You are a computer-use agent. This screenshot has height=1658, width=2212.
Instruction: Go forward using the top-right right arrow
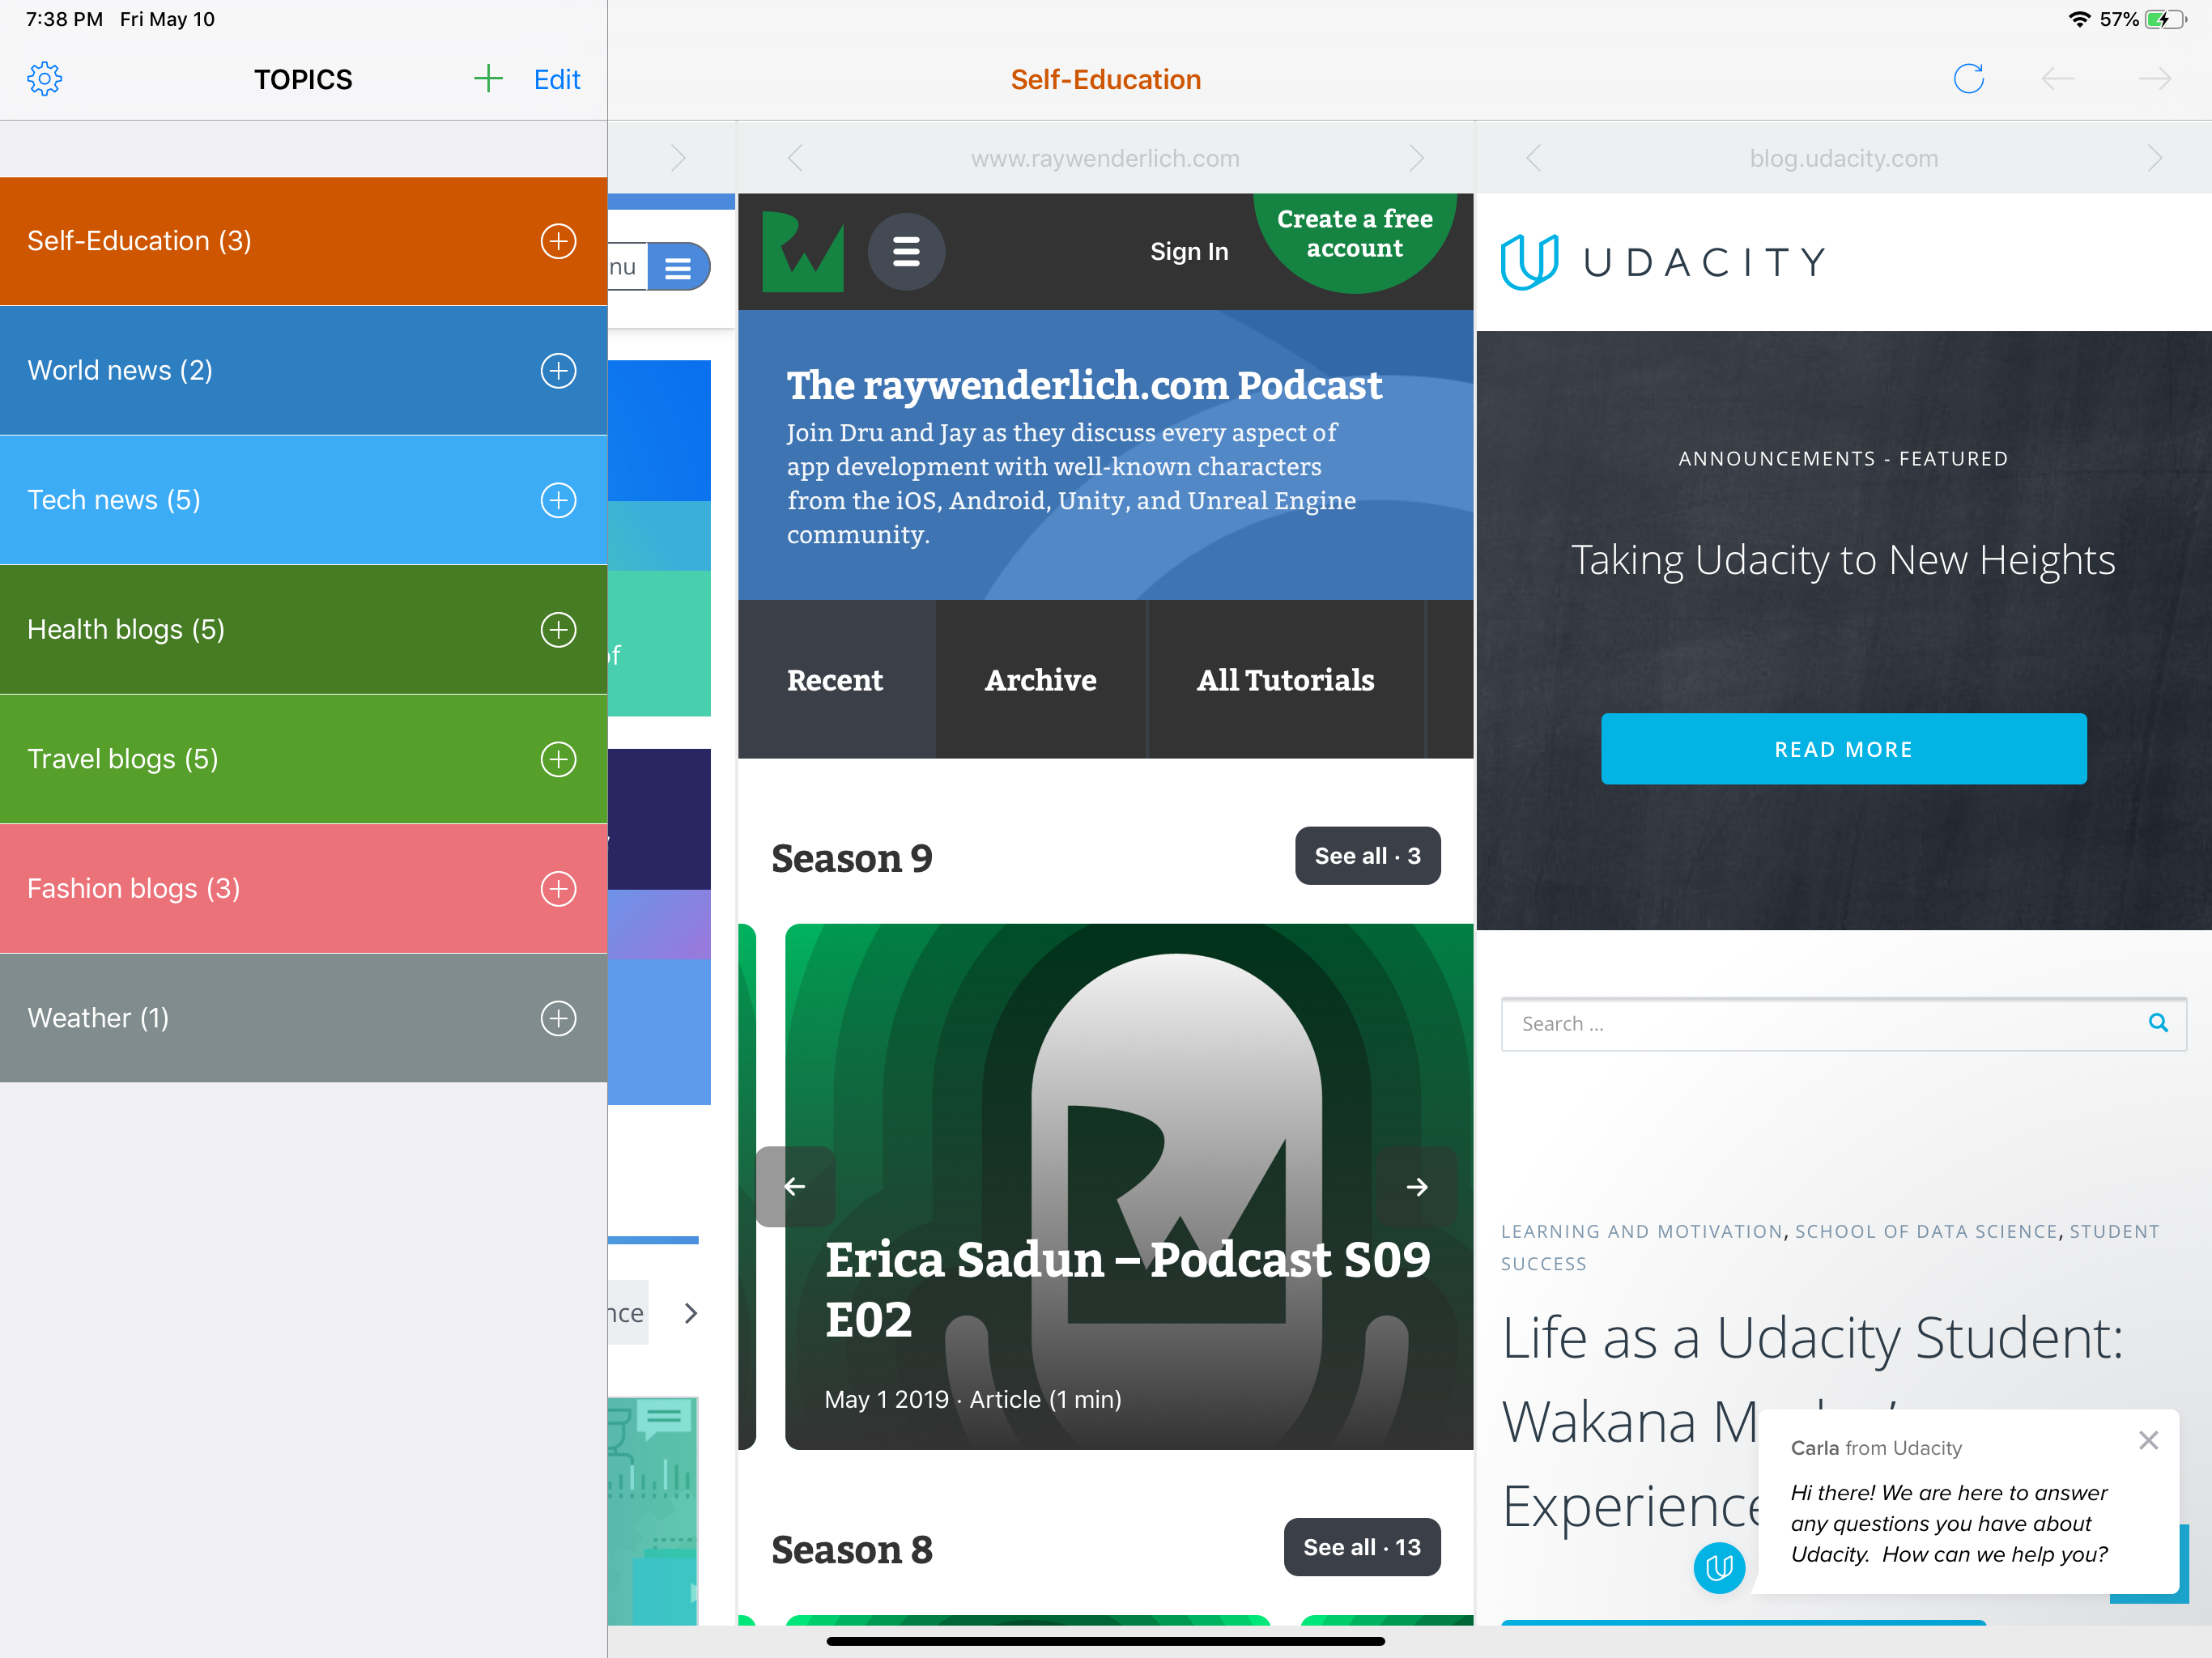2154,79
